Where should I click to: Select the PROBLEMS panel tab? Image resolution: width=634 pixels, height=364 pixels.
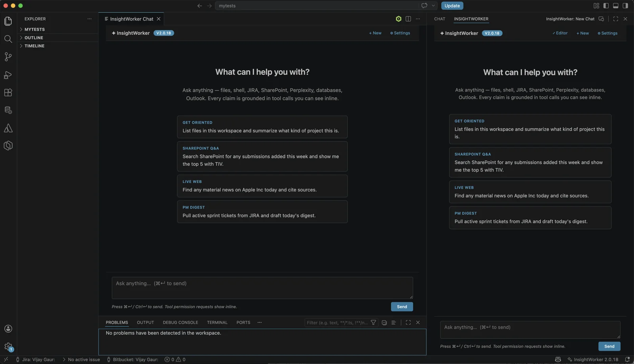[x=117, y=322]
